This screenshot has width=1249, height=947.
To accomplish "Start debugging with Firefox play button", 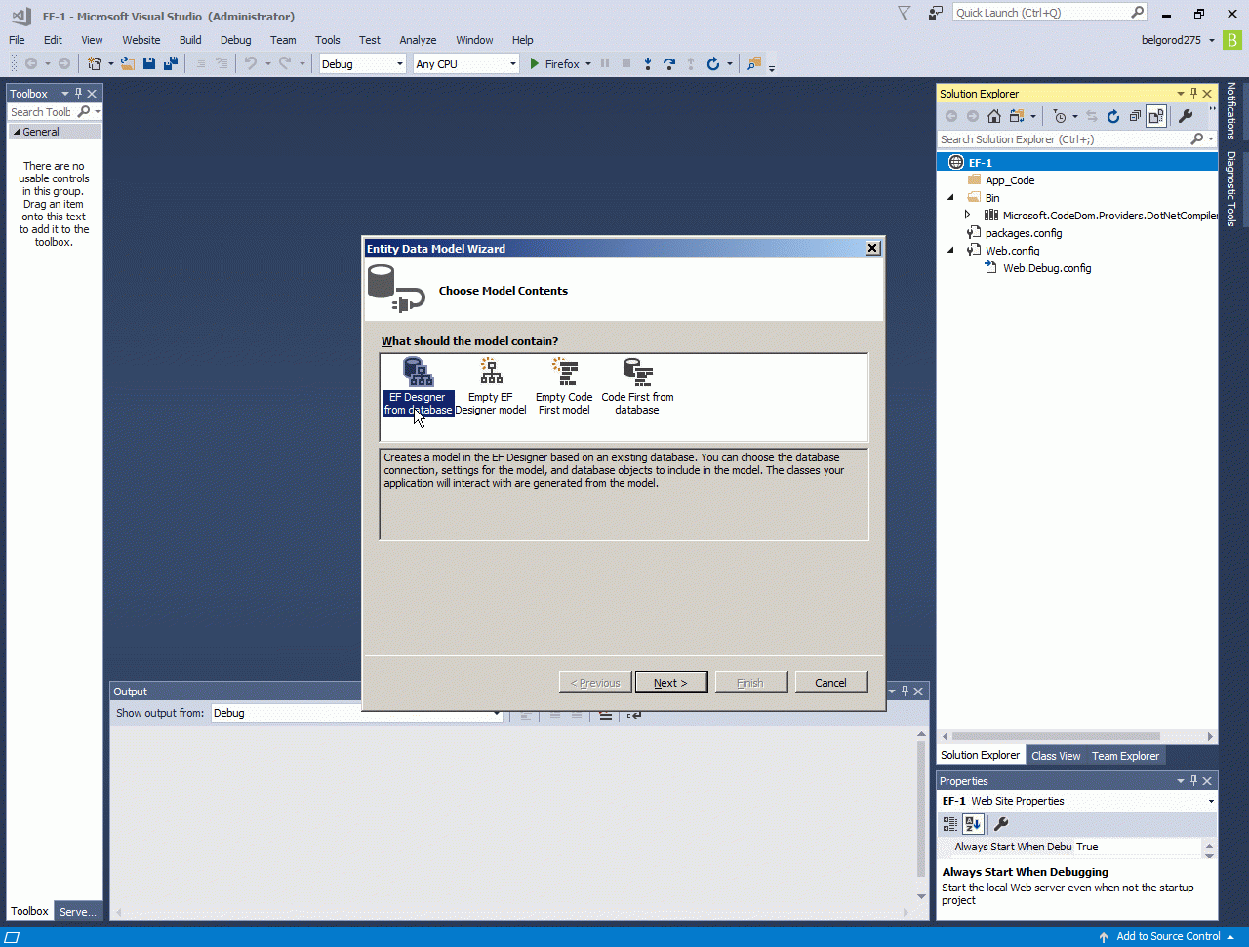I will click(535, 63).
